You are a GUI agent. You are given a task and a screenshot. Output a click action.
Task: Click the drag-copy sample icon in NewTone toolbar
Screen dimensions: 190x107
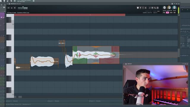click(x=155, y=8)
